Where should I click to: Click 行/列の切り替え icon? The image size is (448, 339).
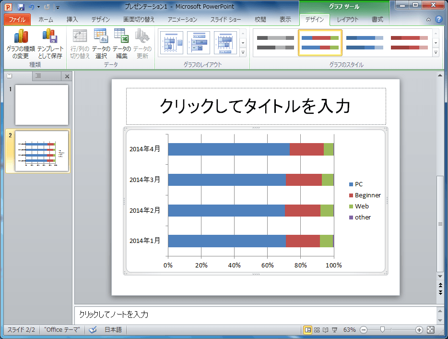[x=80, y=44]
